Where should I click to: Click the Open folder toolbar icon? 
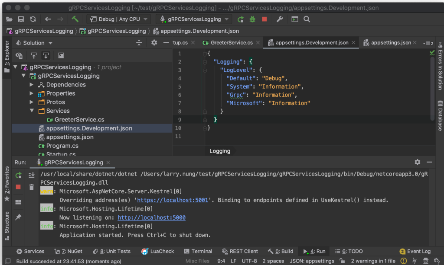9,19
